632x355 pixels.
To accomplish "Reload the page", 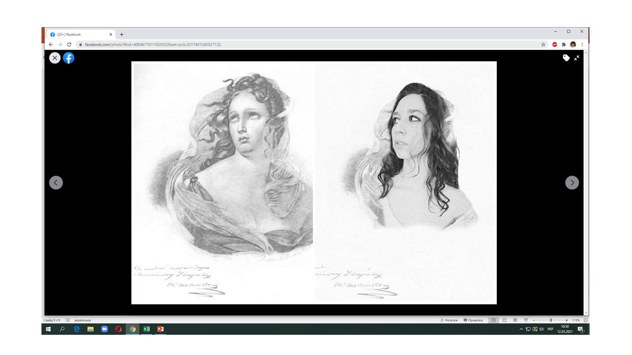I will point(69,44).
